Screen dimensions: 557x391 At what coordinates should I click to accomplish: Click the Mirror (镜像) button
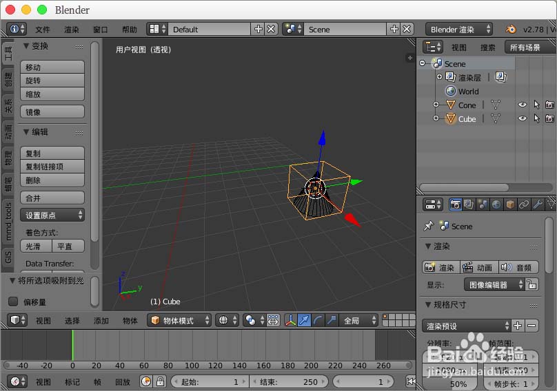[52, 112]
